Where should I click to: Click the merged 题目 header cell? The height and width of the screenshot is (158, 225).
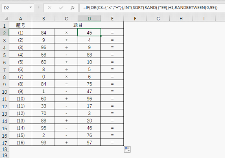coord(78,25)
